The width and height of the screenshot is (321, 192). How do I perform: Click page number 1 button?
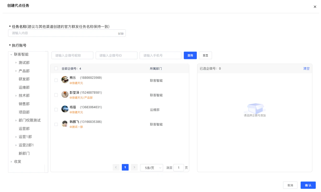point(125,167)
